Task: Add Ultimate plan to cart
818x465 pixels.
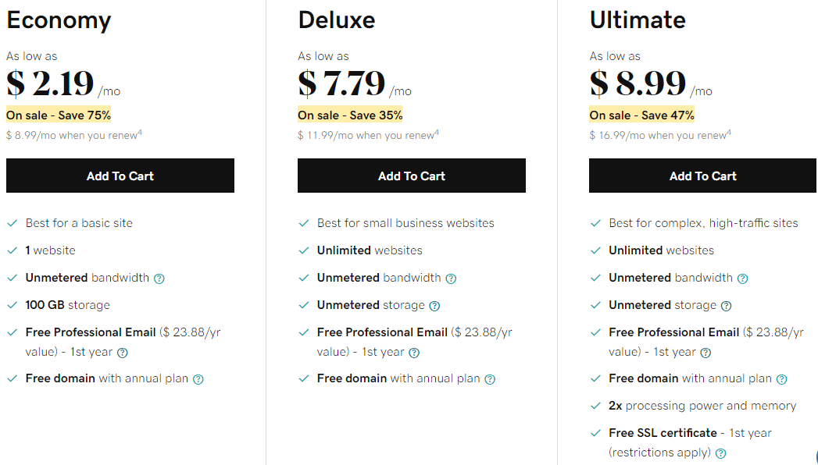Action: [703, 176]
